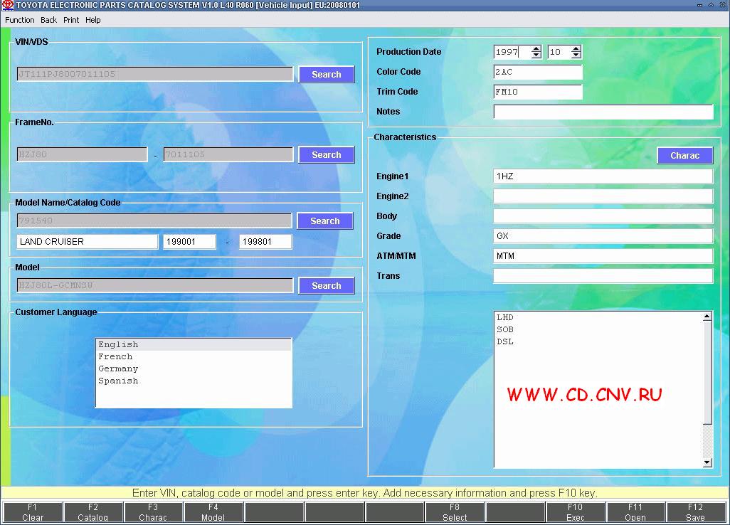Increase the production year with up arrow
Viewport: 730px width, 525px height.
click(536, 48)
